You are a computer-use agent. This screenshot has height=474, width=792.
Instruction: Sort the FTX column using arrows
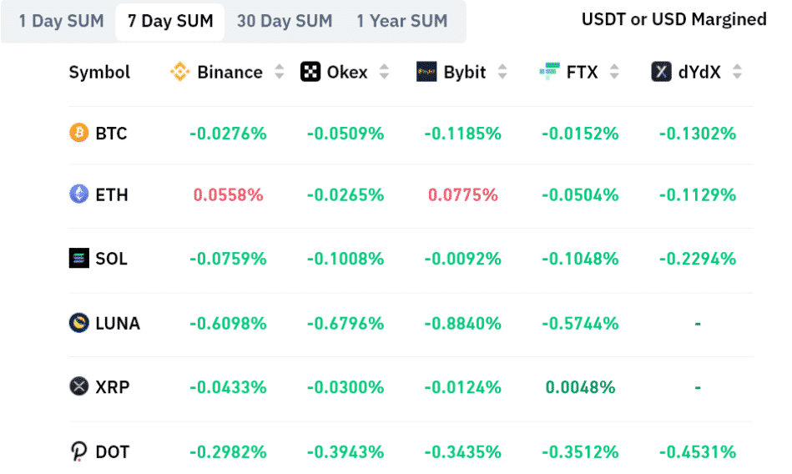pos(614,73)
